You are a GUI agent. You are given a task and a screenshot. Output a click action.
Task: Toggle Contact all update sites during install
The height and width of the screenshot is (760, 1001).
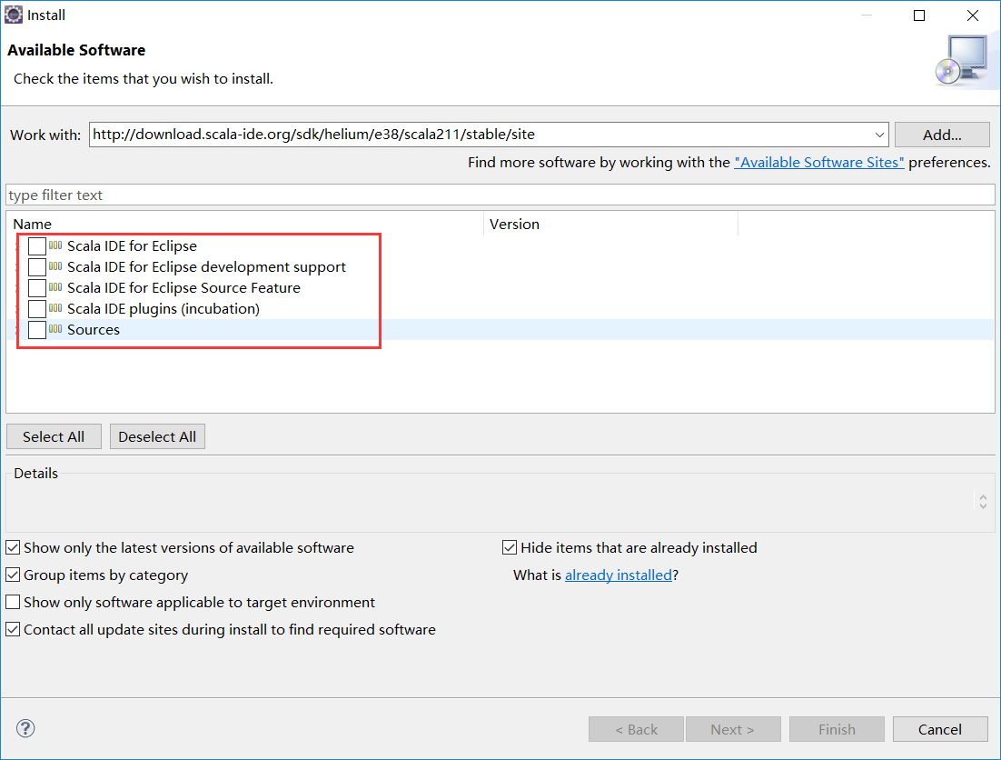[13, 629]
